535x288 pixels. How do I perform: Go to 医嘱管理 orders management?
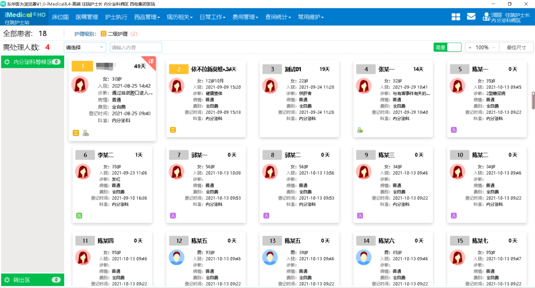pyautogui.click(x=86, y=17)
